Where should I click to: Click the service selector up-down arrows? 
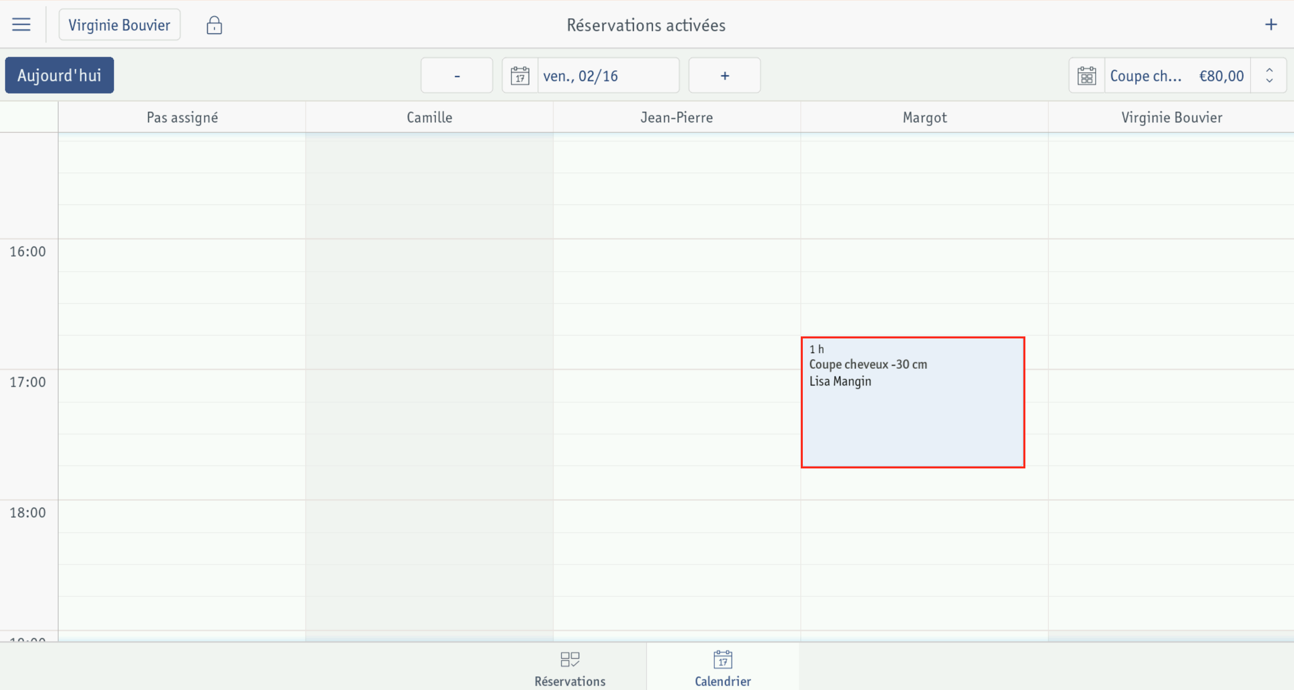point(1269,75)
